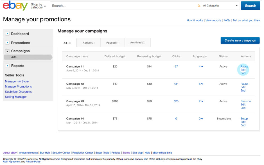The width and height of the screenshot is (264, 165).
Task: Collapse the Campaigns sidebar arrow icon
Action: 7,51
